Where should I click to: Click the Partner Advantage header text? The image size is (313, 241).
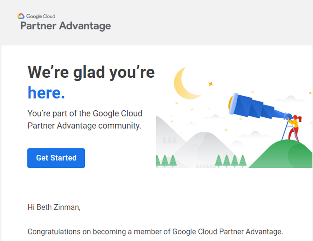coord(65,26)
